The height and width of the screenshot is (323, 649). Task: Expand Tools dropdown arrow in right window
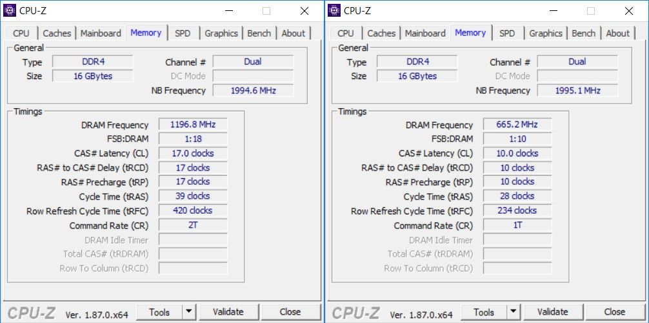514,312
